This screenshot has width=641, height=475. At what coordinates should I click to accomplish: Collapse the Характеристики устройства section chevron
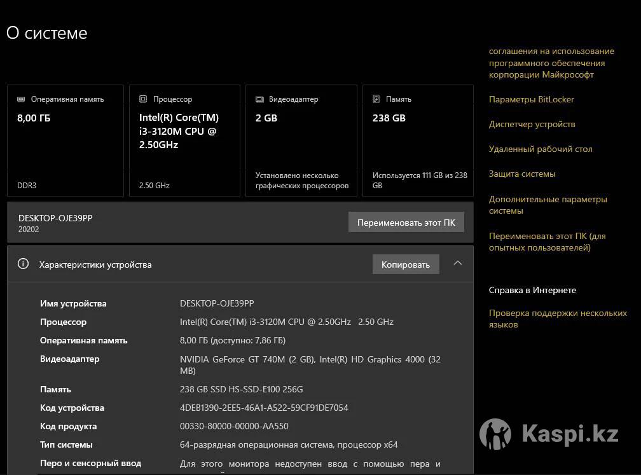click(x=457, y=263)
